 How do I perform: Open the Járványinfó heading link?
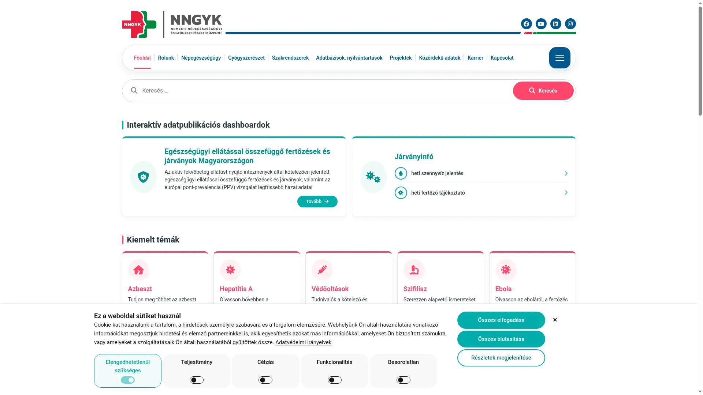tap(414, 157)
